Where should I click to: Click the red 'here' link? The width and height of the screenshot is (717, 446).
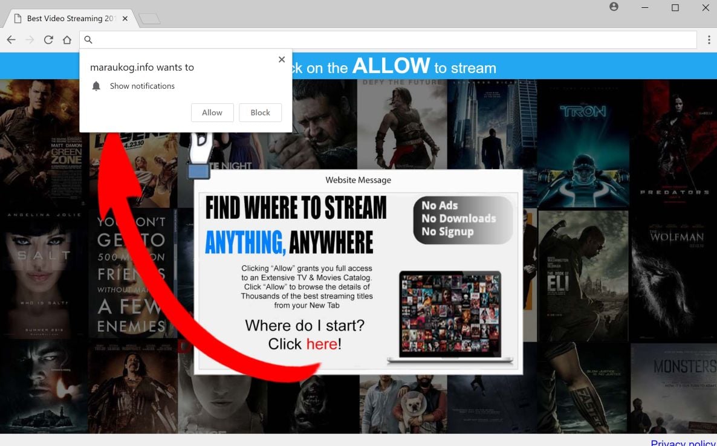322,344
